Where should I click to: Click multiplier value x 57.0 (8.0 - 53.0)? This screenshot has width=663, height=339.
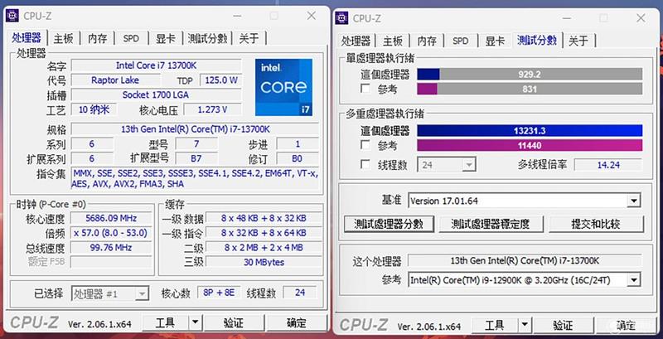(111, 232)
